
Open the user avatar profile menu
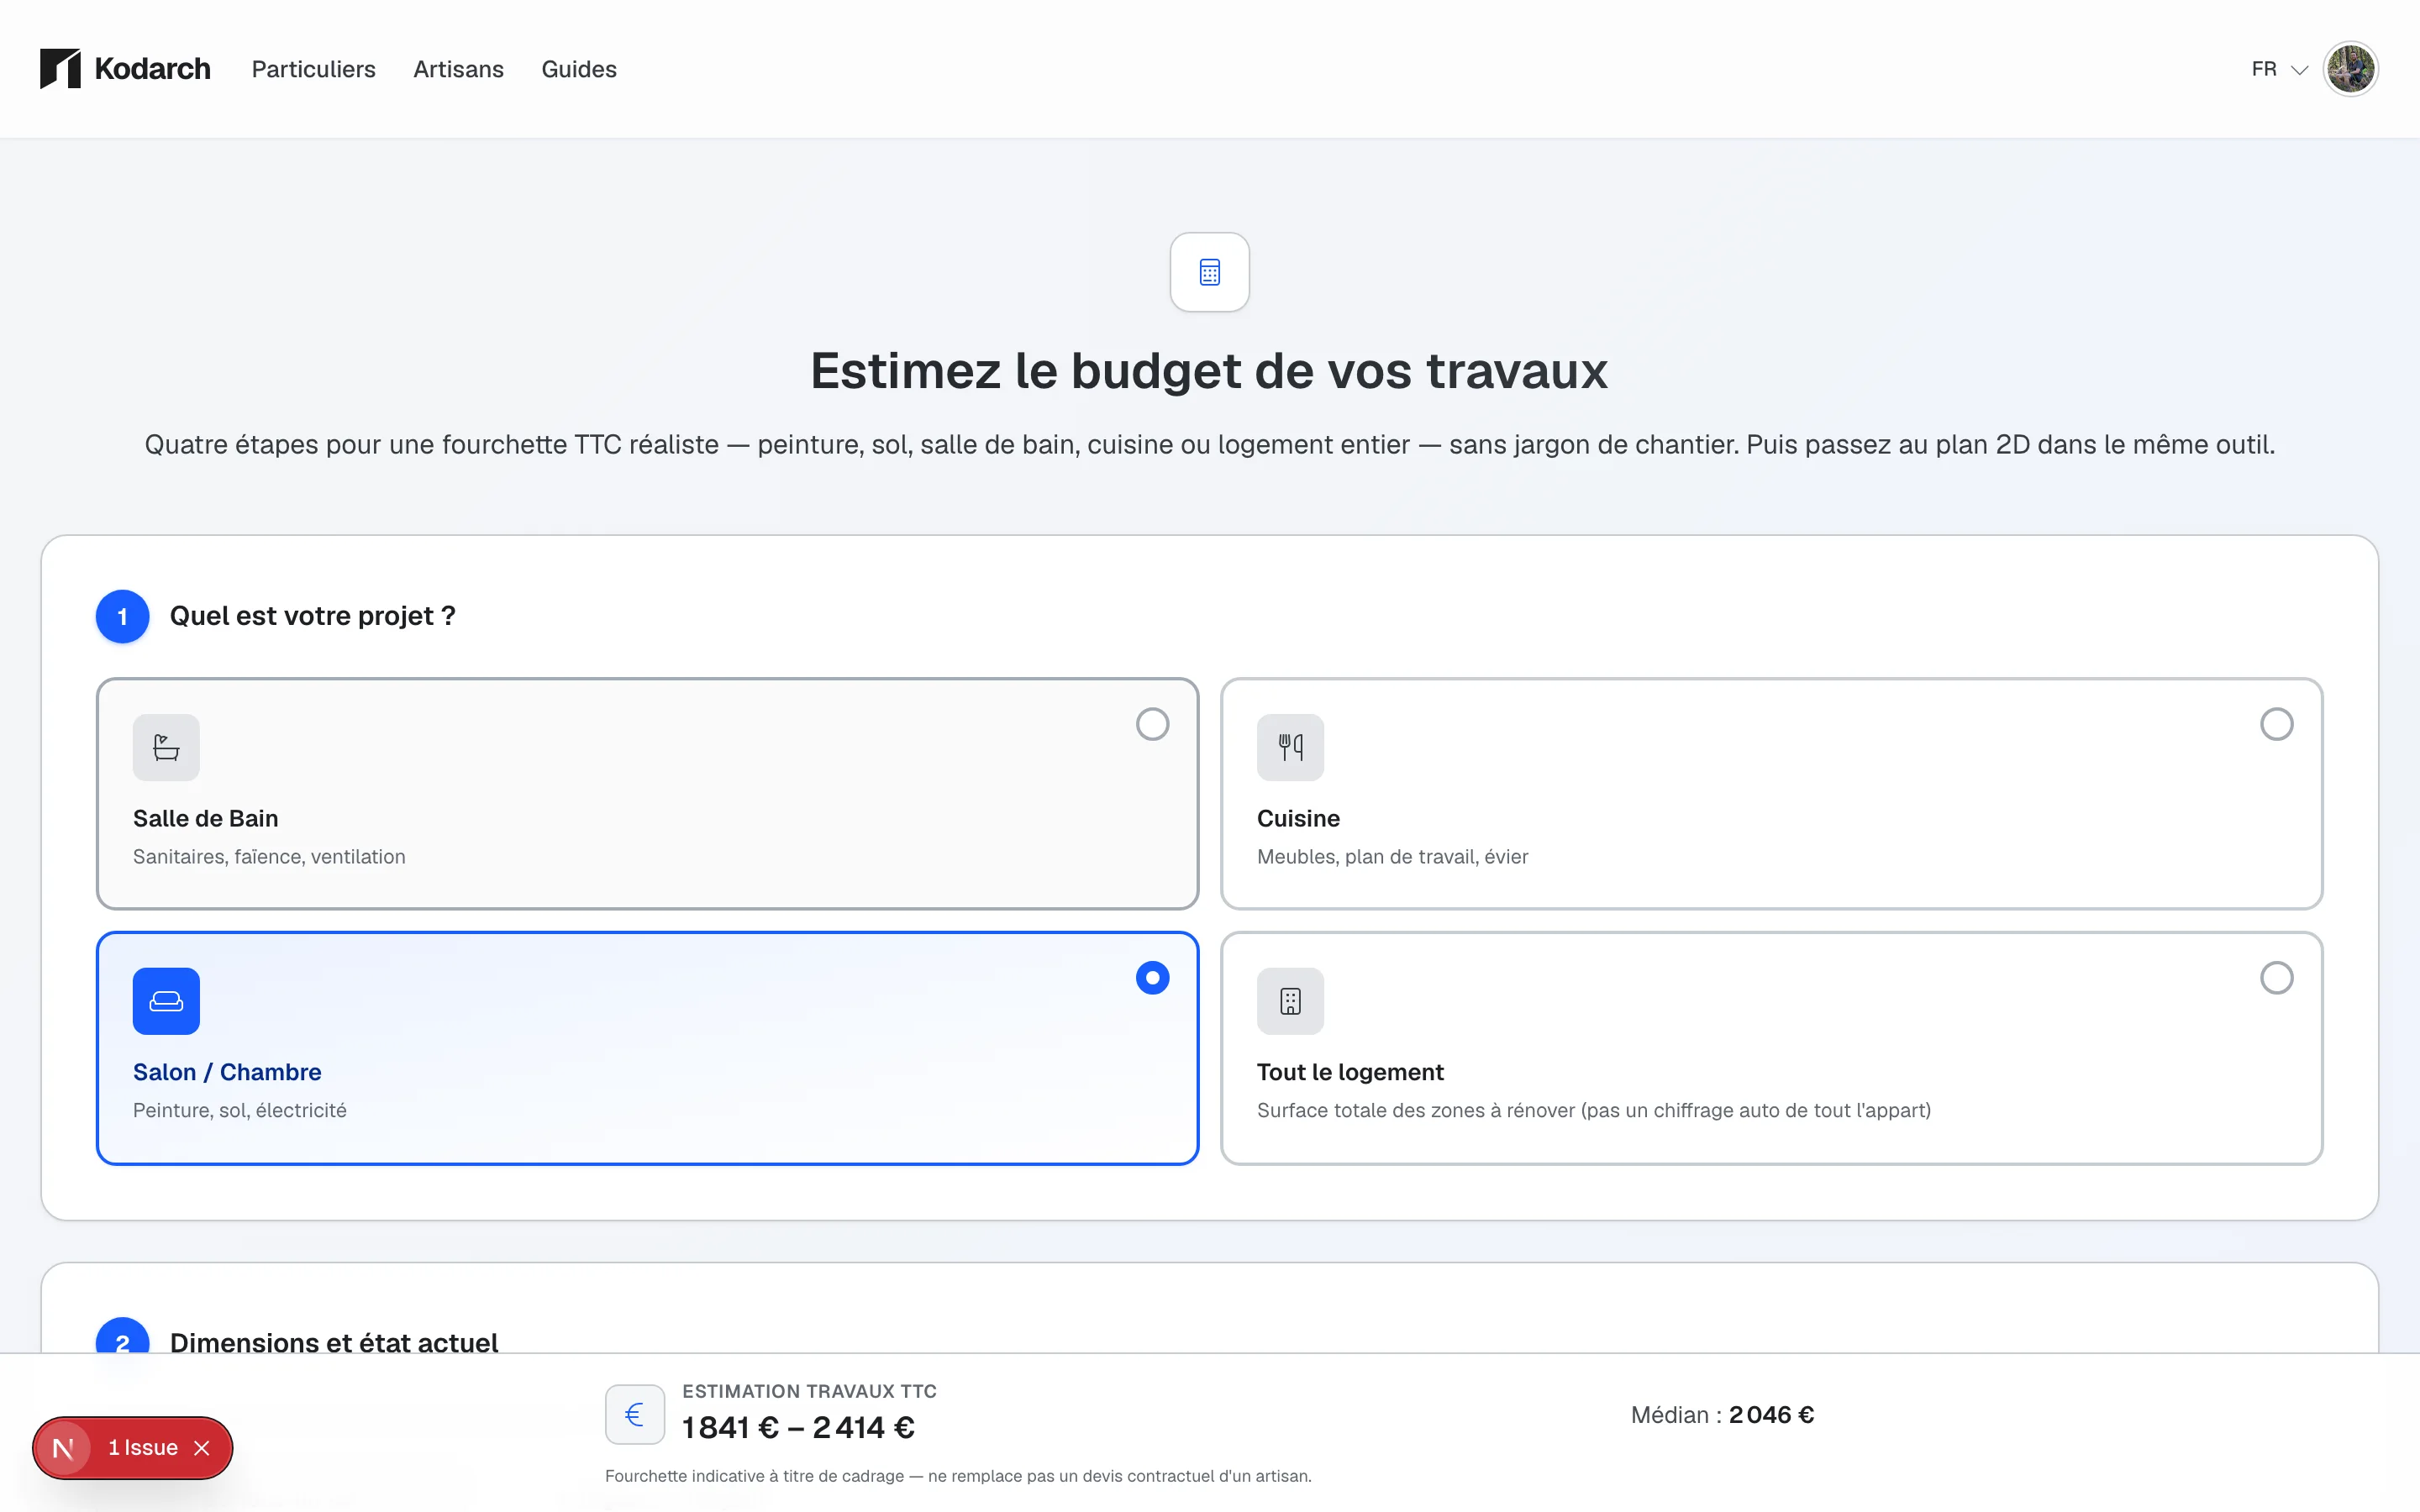[x=2350, y=69]
